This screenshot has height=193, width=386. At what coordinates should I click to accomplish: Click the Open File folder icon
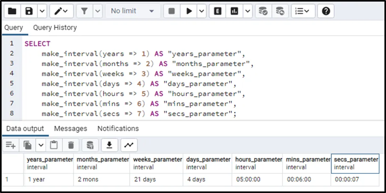(x=12, y=11)
